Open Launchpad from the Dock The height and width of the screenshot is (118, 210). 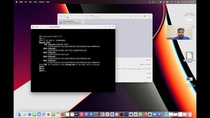25,114
